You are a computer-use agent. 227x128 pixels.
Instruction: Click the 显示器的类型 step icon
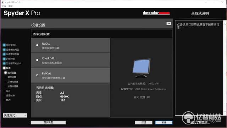4,50
